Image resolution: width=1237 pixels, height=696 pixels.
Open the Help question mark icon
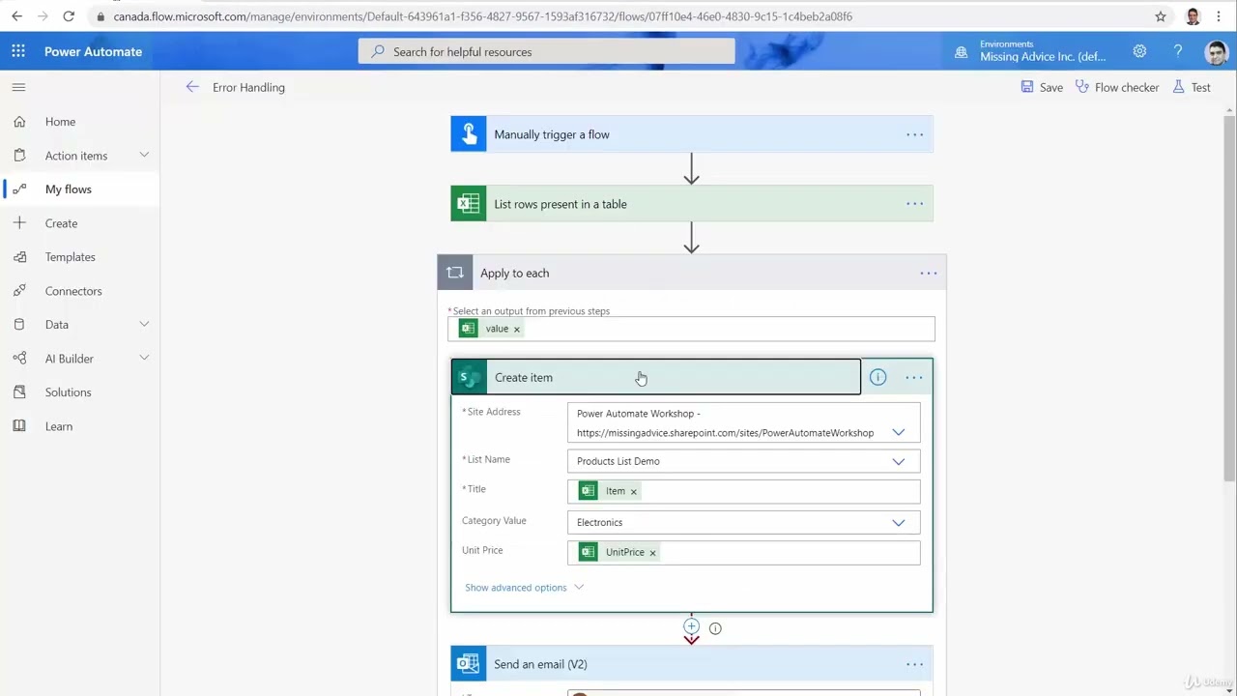1177,51
